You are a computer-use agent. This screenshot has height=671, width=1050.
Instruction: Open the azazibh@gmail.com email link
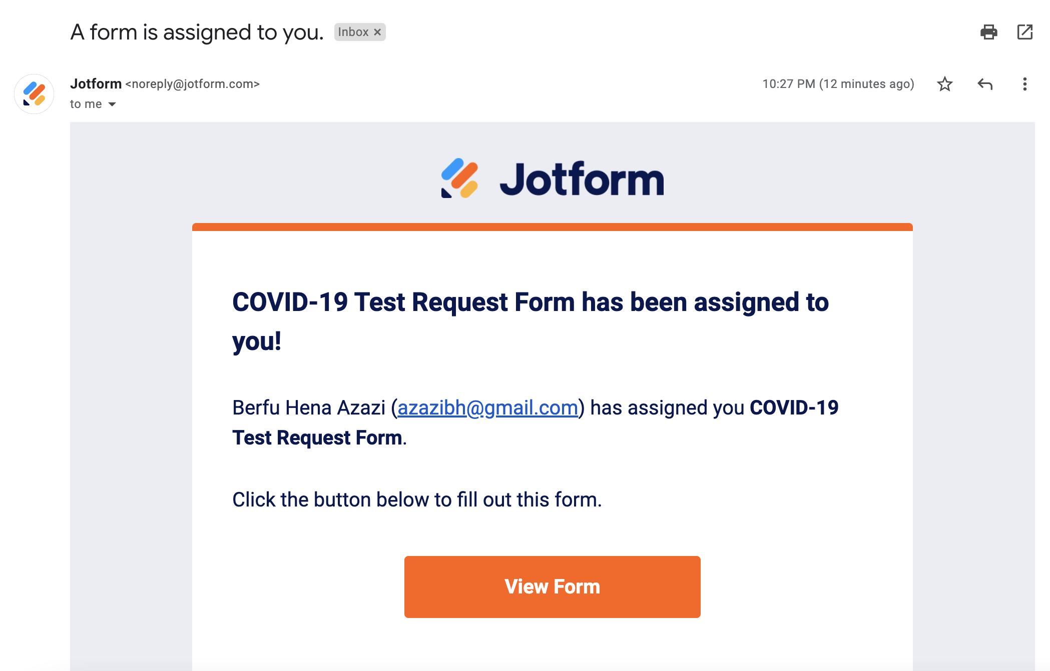[x=487, y=408]
